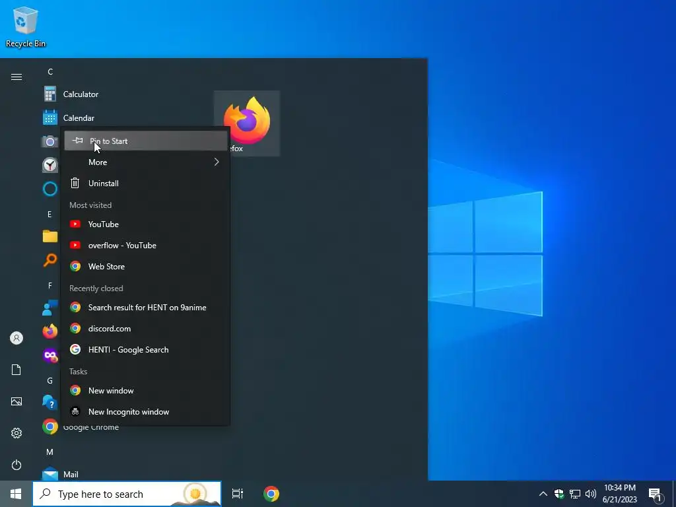Click the Firefox pinned tile

(x=247, y=123)
